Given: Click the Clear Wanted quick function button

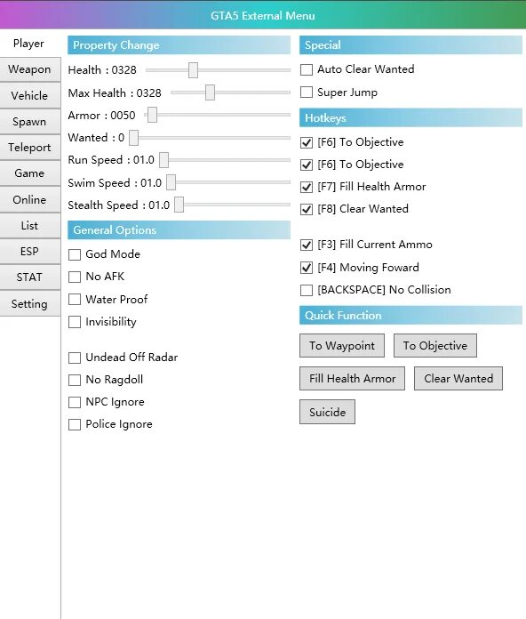Looking at the screenshot, I should coord(458,379).
